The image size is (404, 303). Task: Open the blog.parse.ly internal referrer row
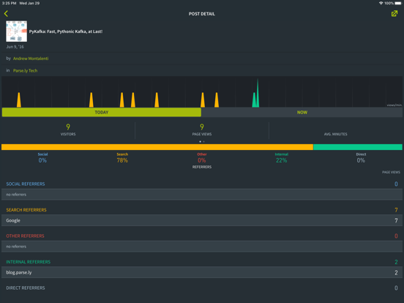coord(202,272)
